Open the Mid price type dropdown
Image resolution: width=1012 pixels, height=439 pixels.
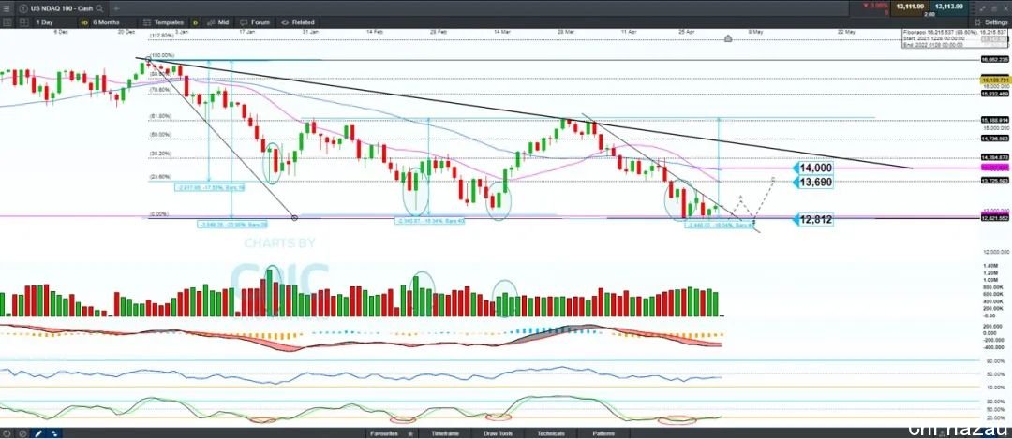[x=218, y=22]
